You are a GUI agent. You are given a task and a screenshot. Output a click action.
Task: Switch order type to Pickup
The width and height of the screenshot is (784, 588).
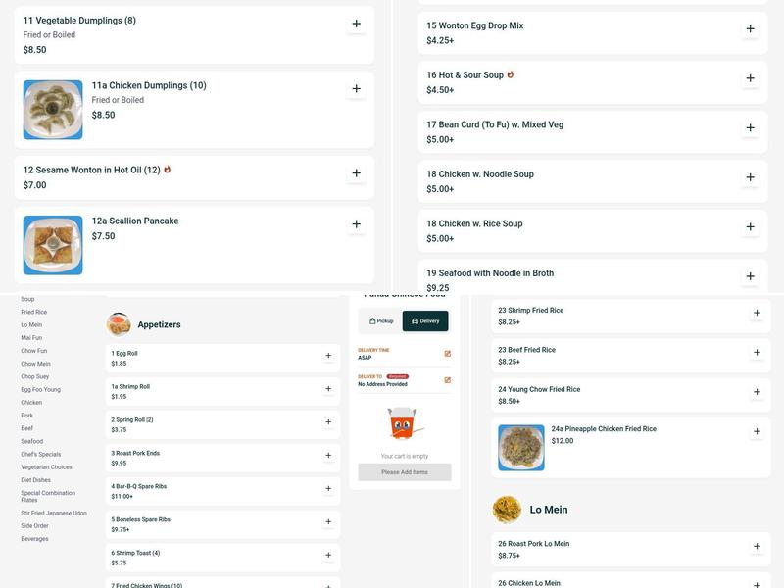coord(380,321)
